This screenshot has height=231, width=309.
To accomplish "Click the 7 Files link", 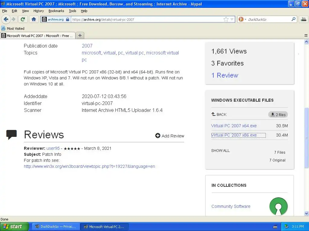I will [280, 152].
